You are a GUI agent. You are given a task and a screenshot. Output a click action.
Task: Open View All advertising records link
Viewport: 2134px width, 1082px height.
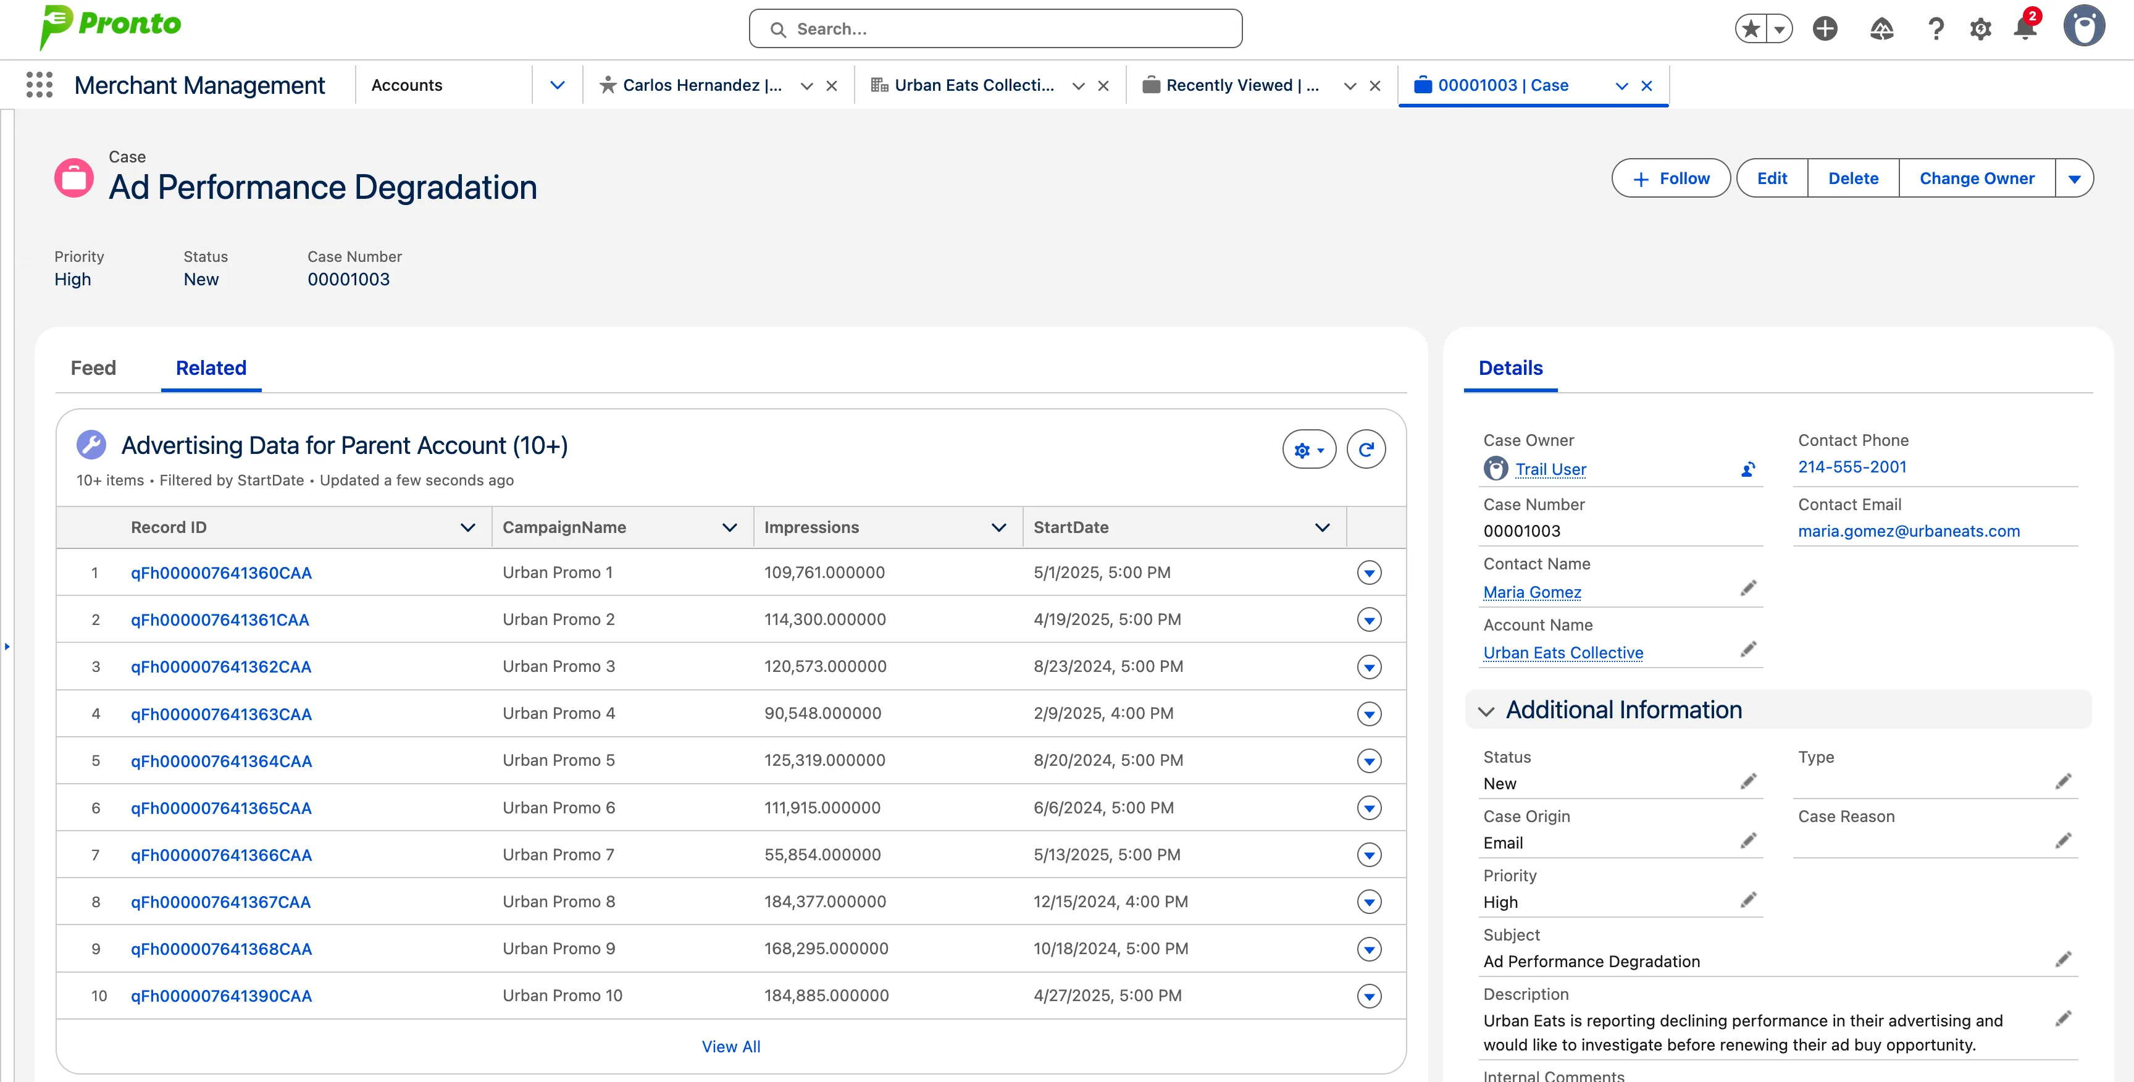[730, 1046]
